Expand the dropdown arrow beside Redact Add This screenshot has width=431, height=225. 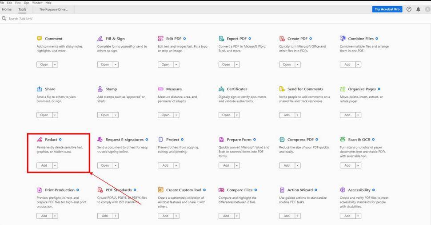(x=55, y=165)
